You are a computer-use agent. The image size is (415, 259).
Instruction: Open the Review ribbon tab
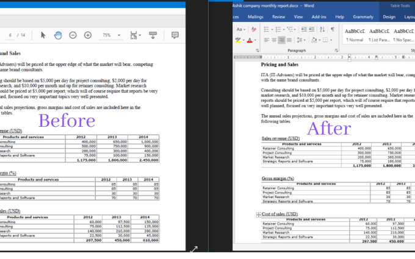click(278, 17)
